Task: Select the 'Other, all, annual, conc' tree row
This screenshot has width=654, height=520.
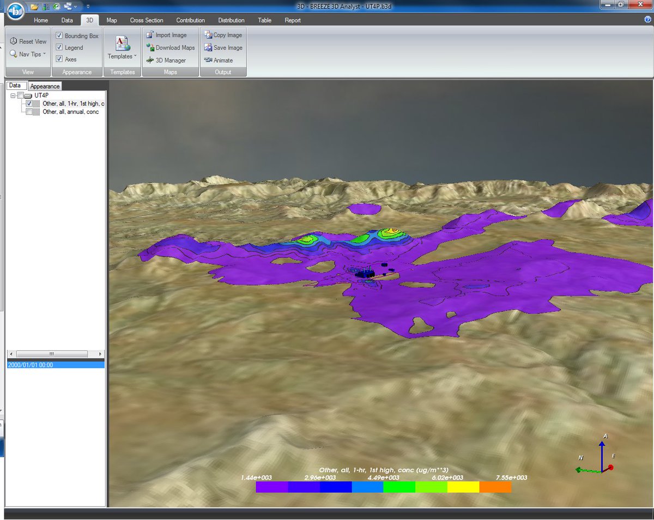Action: tap(70, 112)
